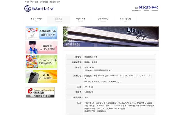Screen dimensions: 184x115
Task: Open the チラシ・パンフレット印刷物デザイン banner
Action: [41, 62]
